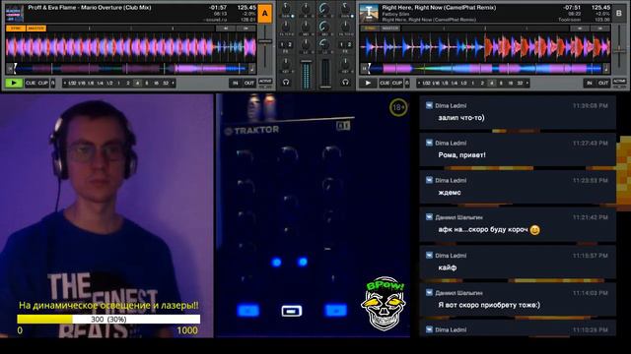Screen dimensions: 631x354
Task: Select loop size 1/4 on Deck A
Action: click(x=100, y=83)
